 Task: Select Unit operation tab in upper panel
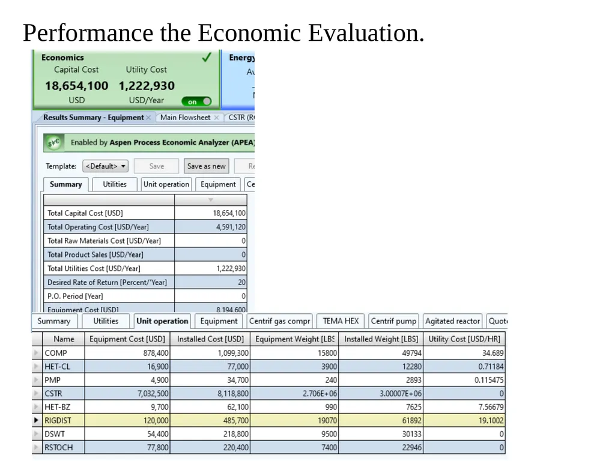pyautogui.click(x=166, y=184)
